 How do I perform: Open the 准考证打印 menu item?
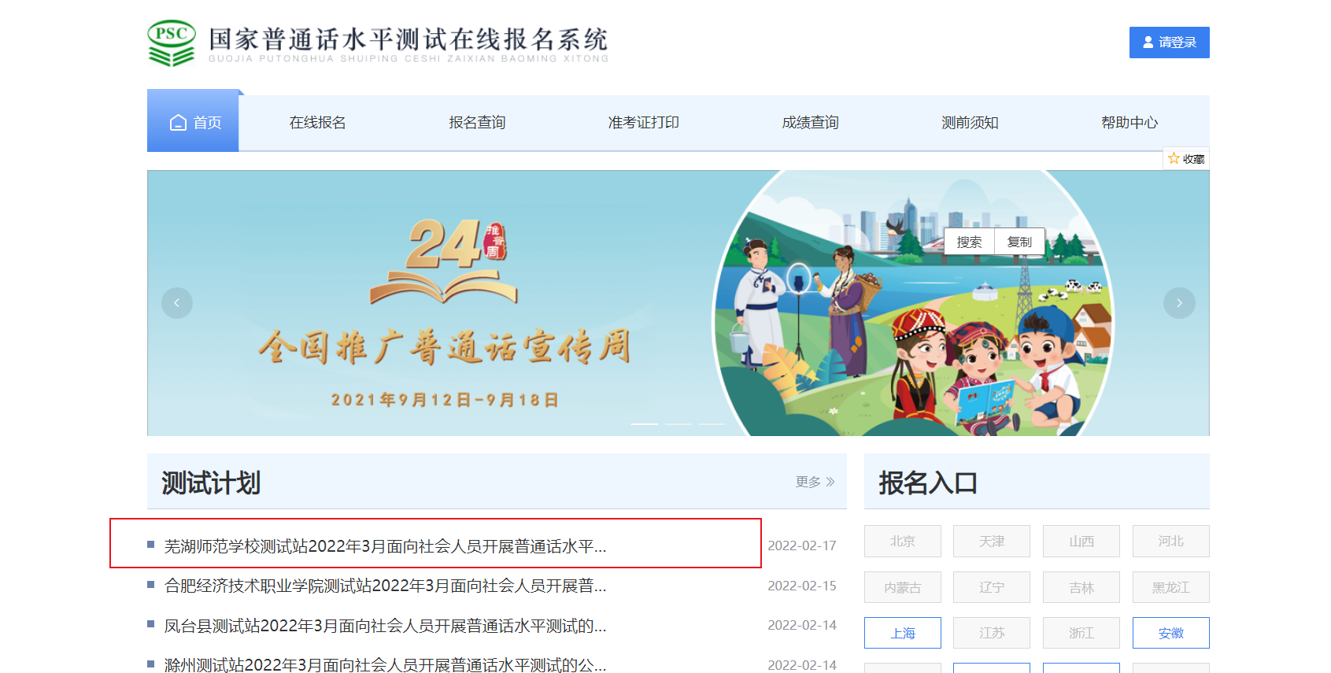coord(643,123)
